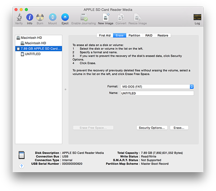Image resolution: width=216 pixels, height=191 pixels.
Task: Click the Name text field
Action: pos(156,93)
